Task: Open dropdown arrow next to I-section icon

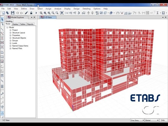Action: [160, 13]
